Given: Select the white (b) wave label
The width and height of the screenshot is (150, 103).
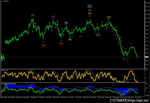Looking at the screenshot, I should tap(70, 39).
